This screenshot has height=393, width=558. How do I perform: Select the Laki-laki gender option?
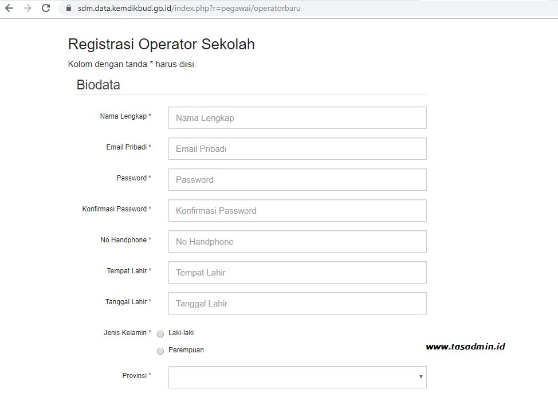pyautogui.click(x=160, y=333)
